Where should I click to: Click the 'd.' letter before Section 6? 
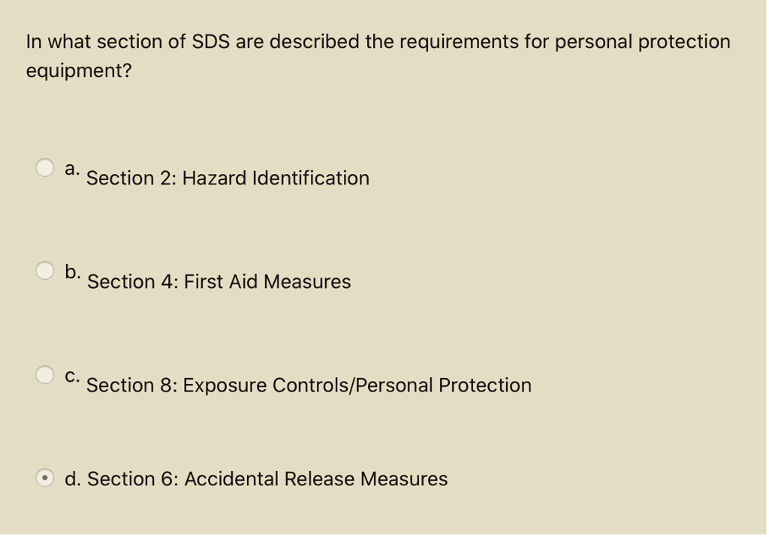point(73,479)
